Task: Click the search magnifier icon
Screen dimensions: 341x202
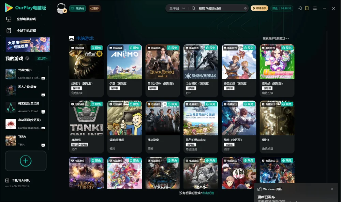Action: tap(193, 8)
